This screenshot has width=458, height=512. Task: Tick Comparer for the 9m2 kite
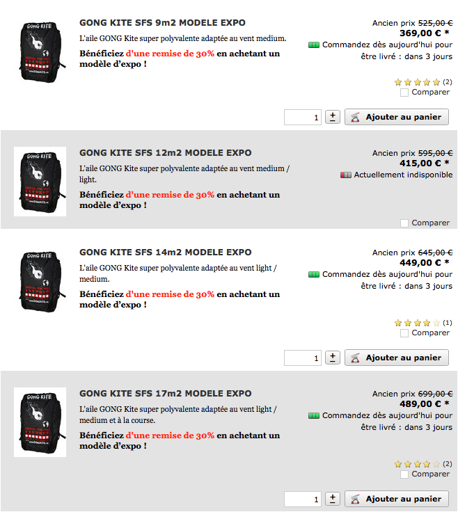[x=404, y=93]
